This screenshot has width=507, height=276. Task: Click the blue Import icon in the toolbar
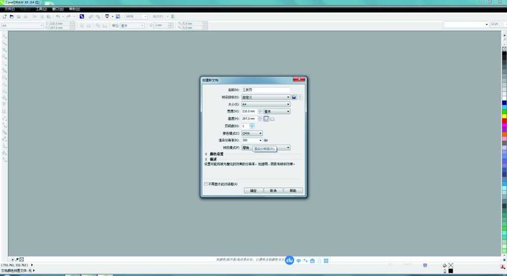82,17
